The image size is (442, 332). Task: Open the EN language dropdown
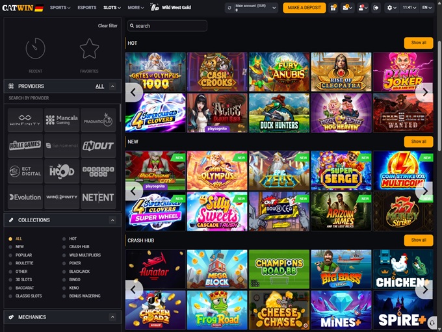(427, 8)
